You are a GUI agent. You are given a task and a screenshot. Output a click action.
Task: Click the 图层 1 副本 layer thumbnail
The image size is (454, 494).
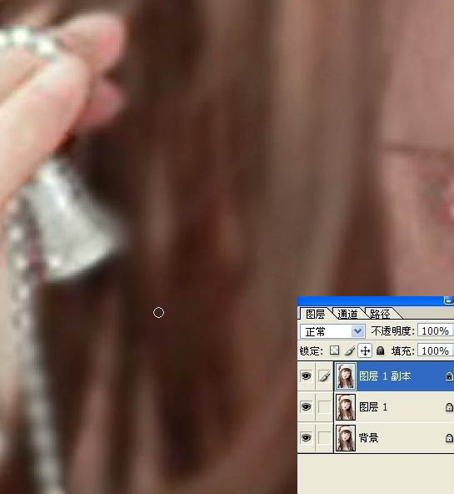pyautogui.click(x=346, y=376)
